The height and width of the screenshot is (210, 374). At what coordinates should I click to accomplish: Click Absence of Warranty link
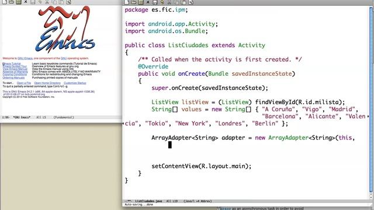[15, 71]
